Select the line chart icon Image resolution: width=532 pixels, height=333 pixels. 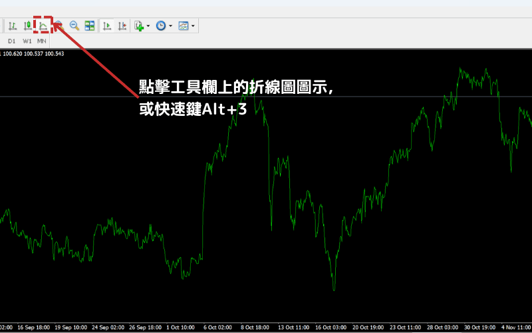43,26
